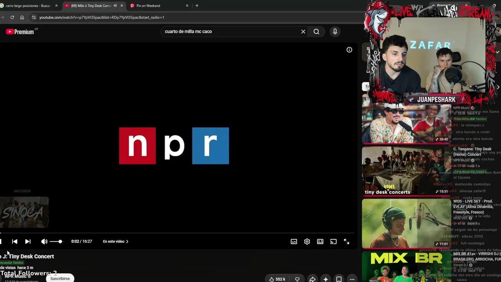The width and height of the screenshot is (501, 282).
Task: Start voice search with the microphone
Action: [335, 32]
